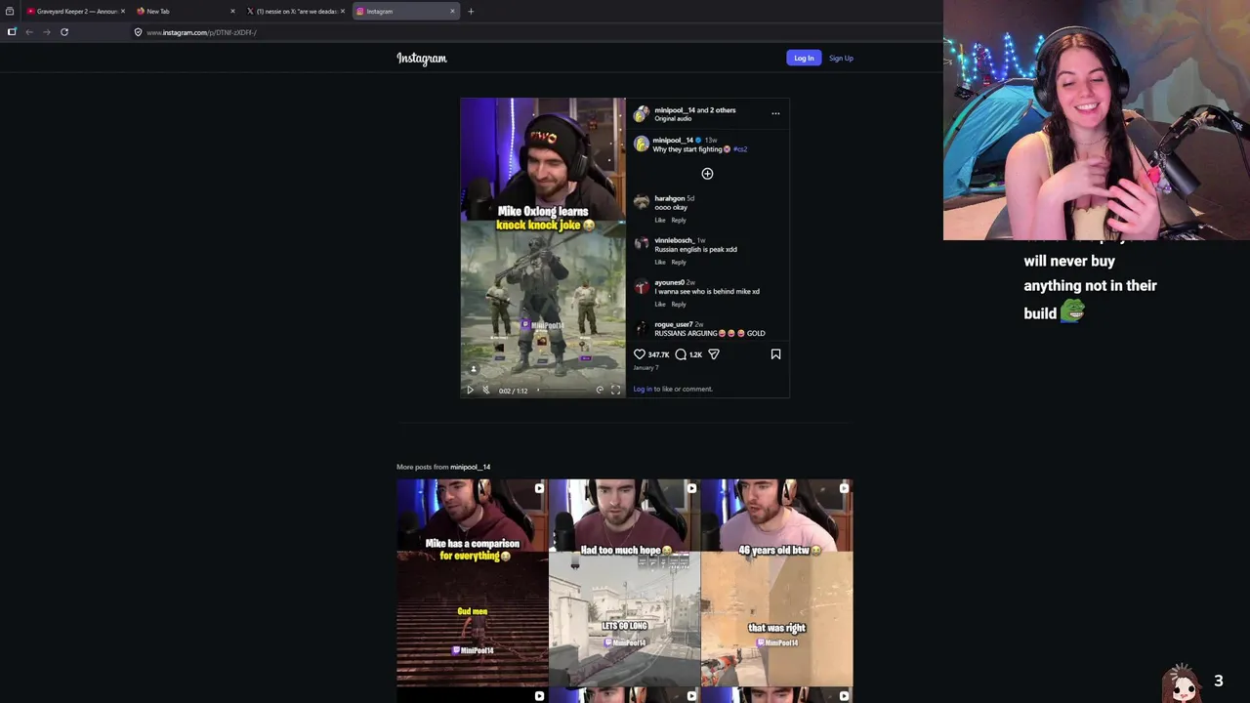Viewport: 1250px width, 703px height.
Task: Save the post with bookmark icon
Action: coord(775,354)
